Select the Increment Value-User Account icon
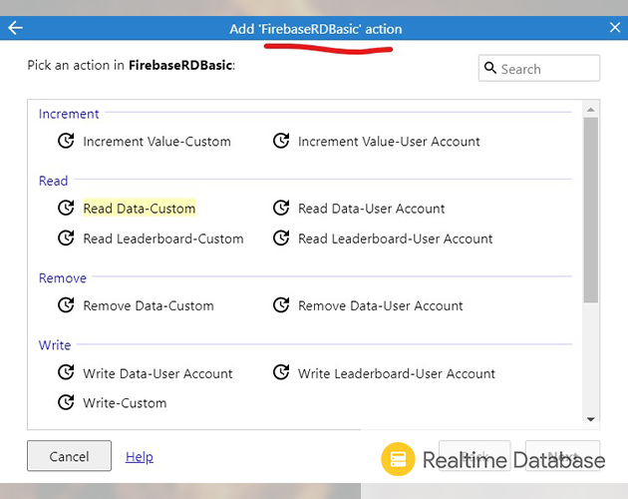 281,142
